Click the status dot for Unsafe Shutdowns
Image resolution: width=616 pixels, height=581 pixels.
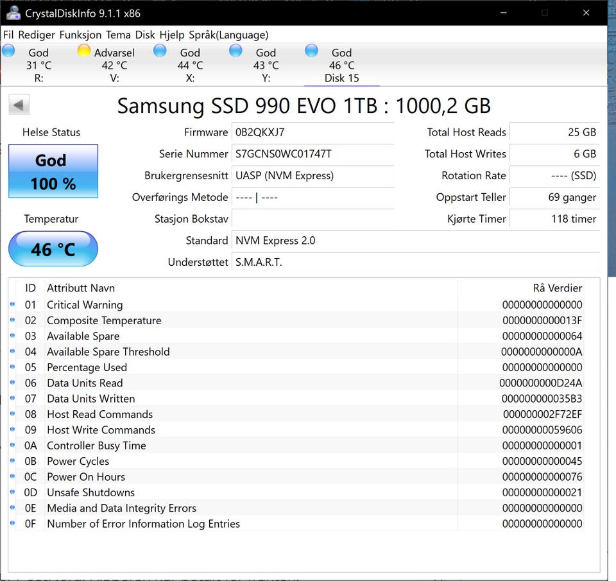coord(12,492)
